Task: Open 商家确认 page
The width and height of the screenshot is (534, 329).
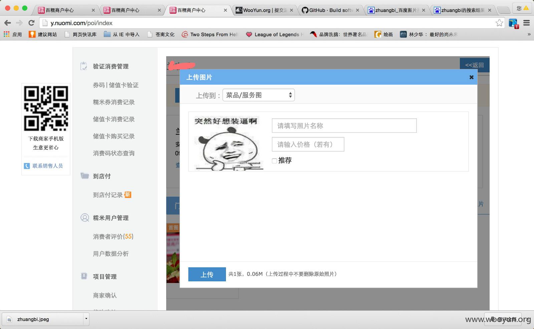Action: click(x=105, y=295)
